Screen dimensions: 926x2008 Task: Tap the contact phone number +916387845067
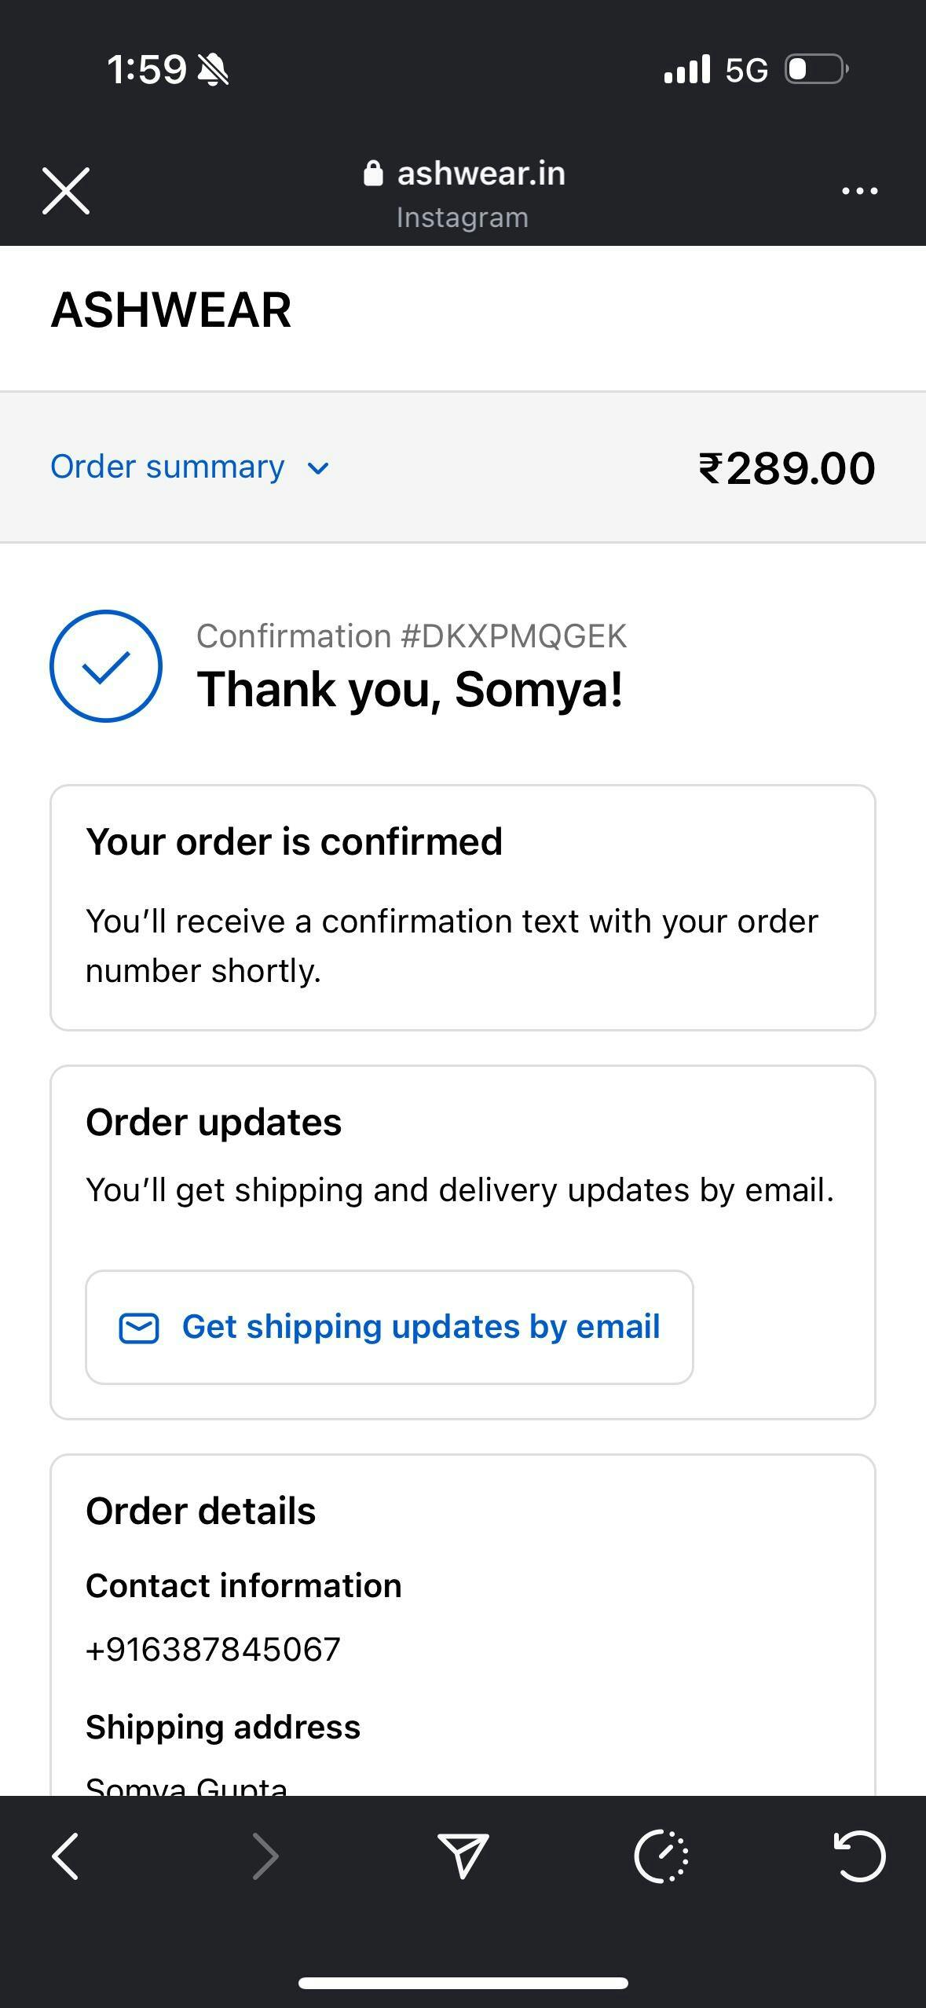tap(213, 1650)
